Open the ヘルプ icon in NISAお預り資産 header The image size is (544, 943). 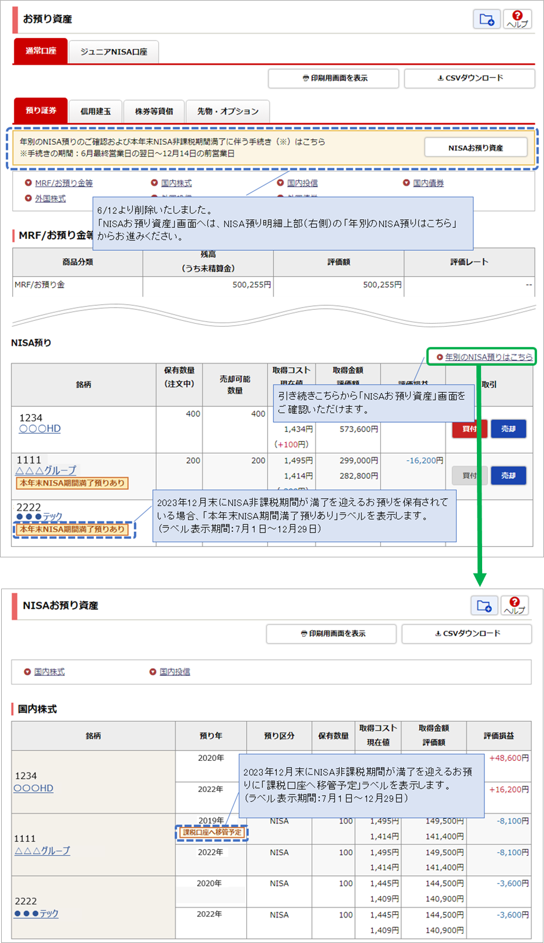coord(515,605)
